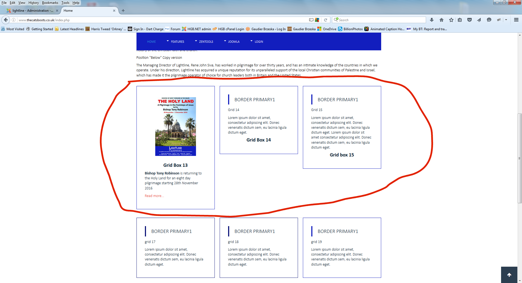Open My BT: Report and tra... bookmark

[x=427, y=29]
